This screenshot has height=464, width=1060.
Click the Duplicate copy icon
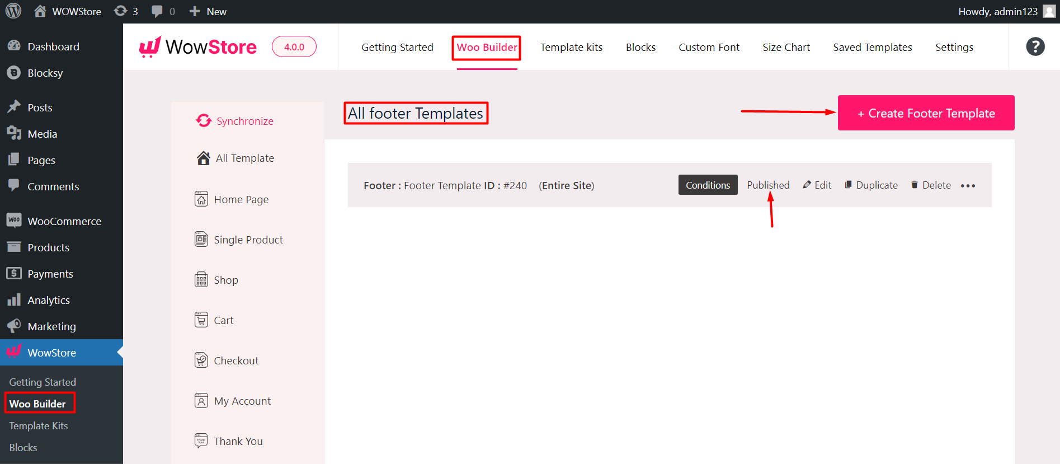coord(848,185)
